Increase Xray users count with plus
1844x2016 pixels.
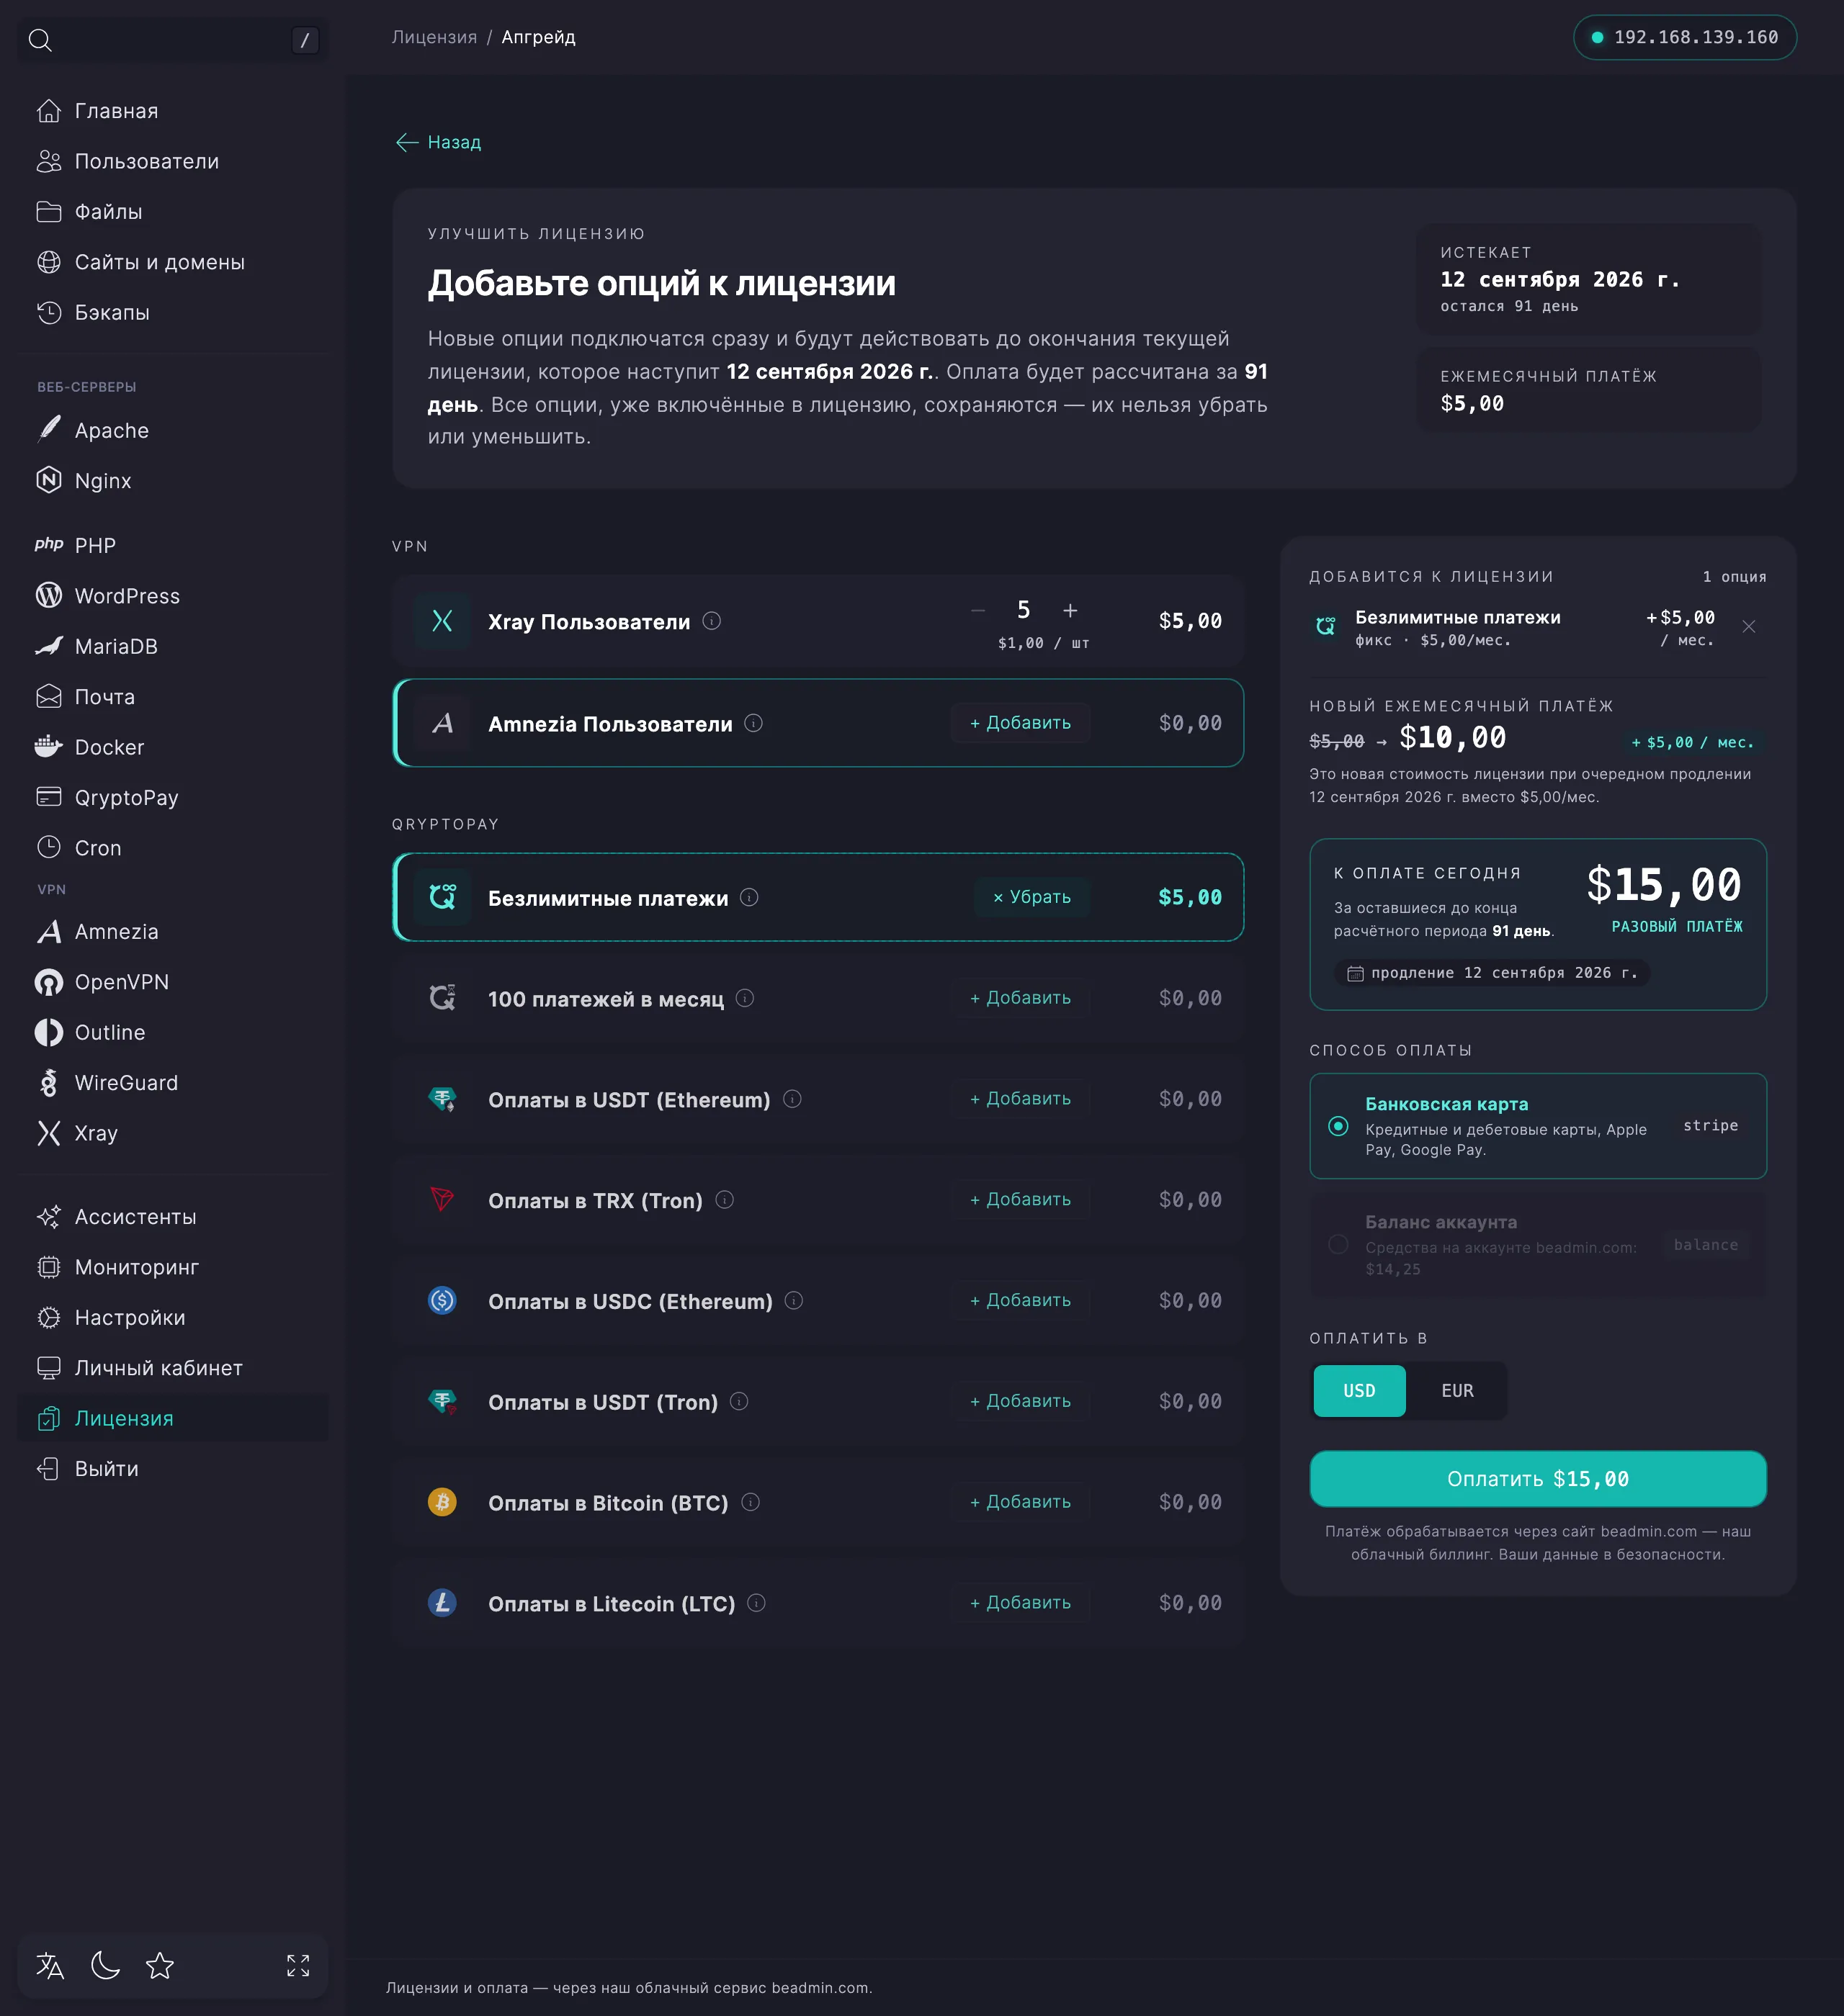(1070, 610)
